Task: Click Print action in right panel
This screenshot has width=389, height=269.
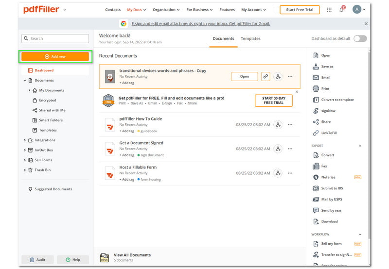Action: (x=321, y=88)
